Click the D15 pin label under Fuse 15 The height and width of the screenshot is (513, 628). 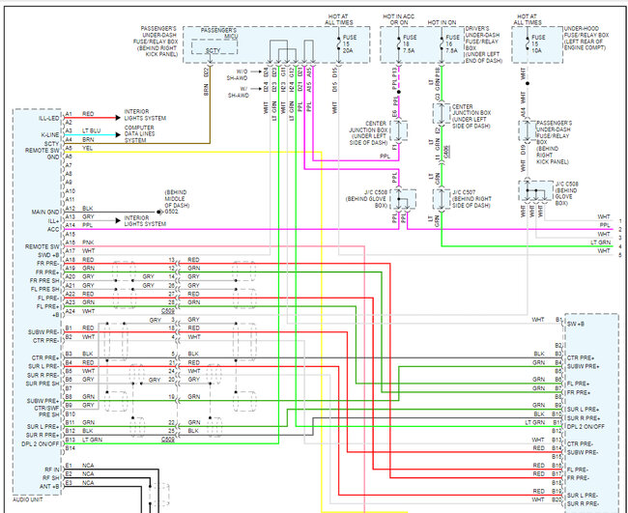(334, 72)
